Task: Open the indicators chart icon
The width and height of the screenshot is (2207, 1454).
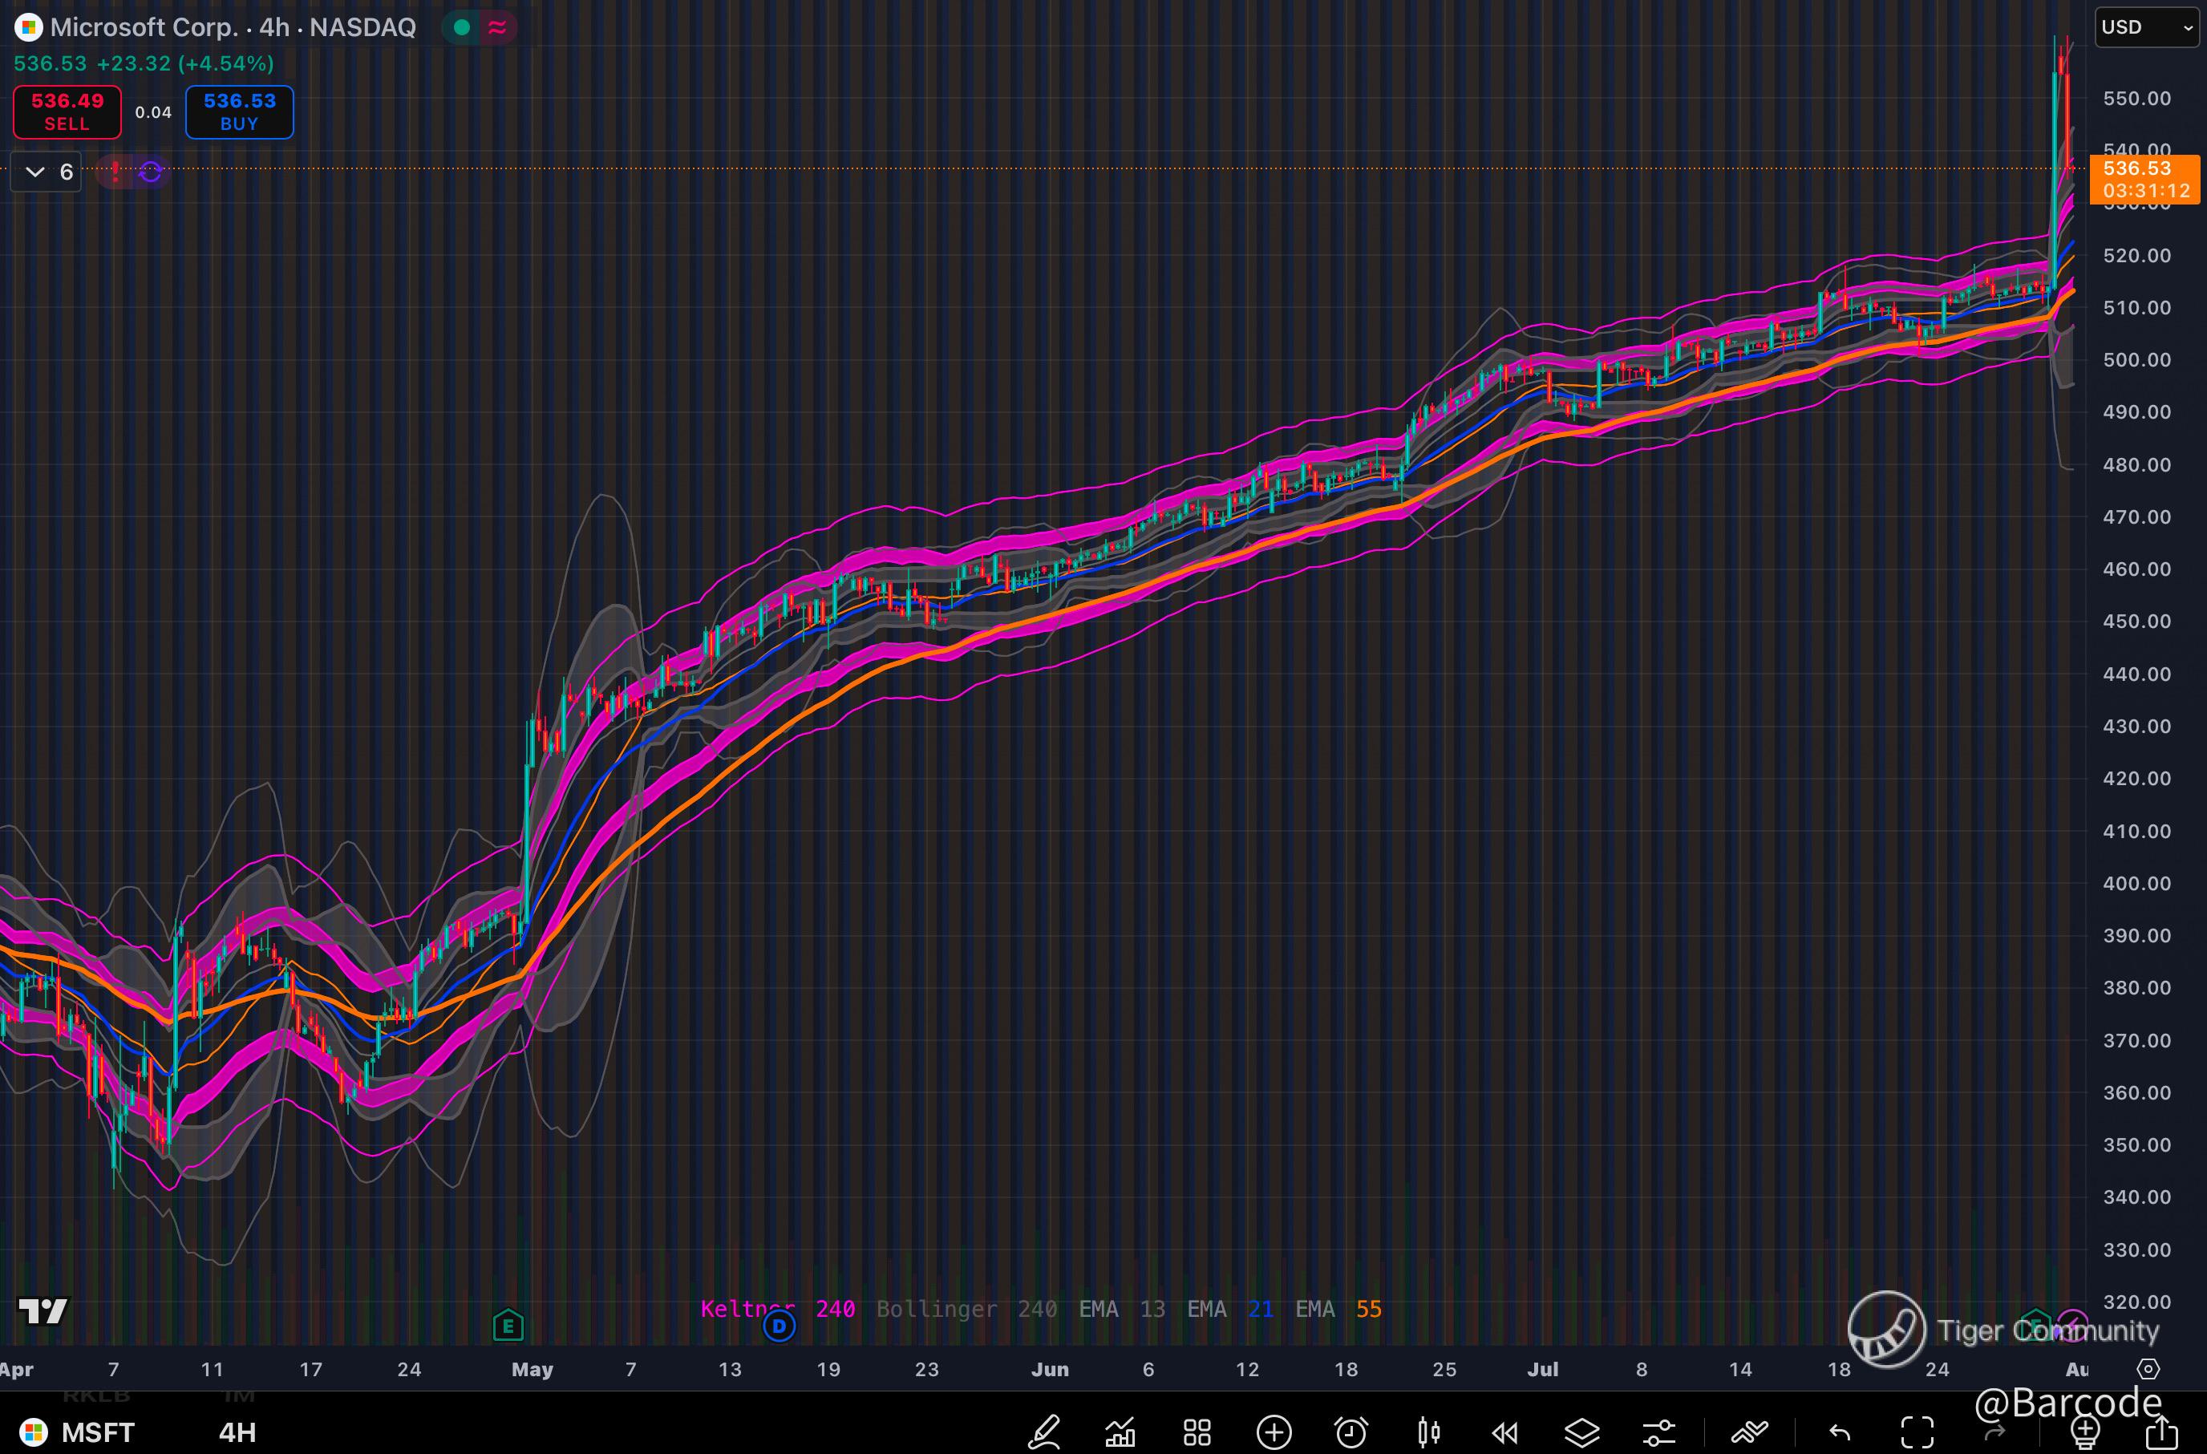Action: click(x=1120, y=1432)
